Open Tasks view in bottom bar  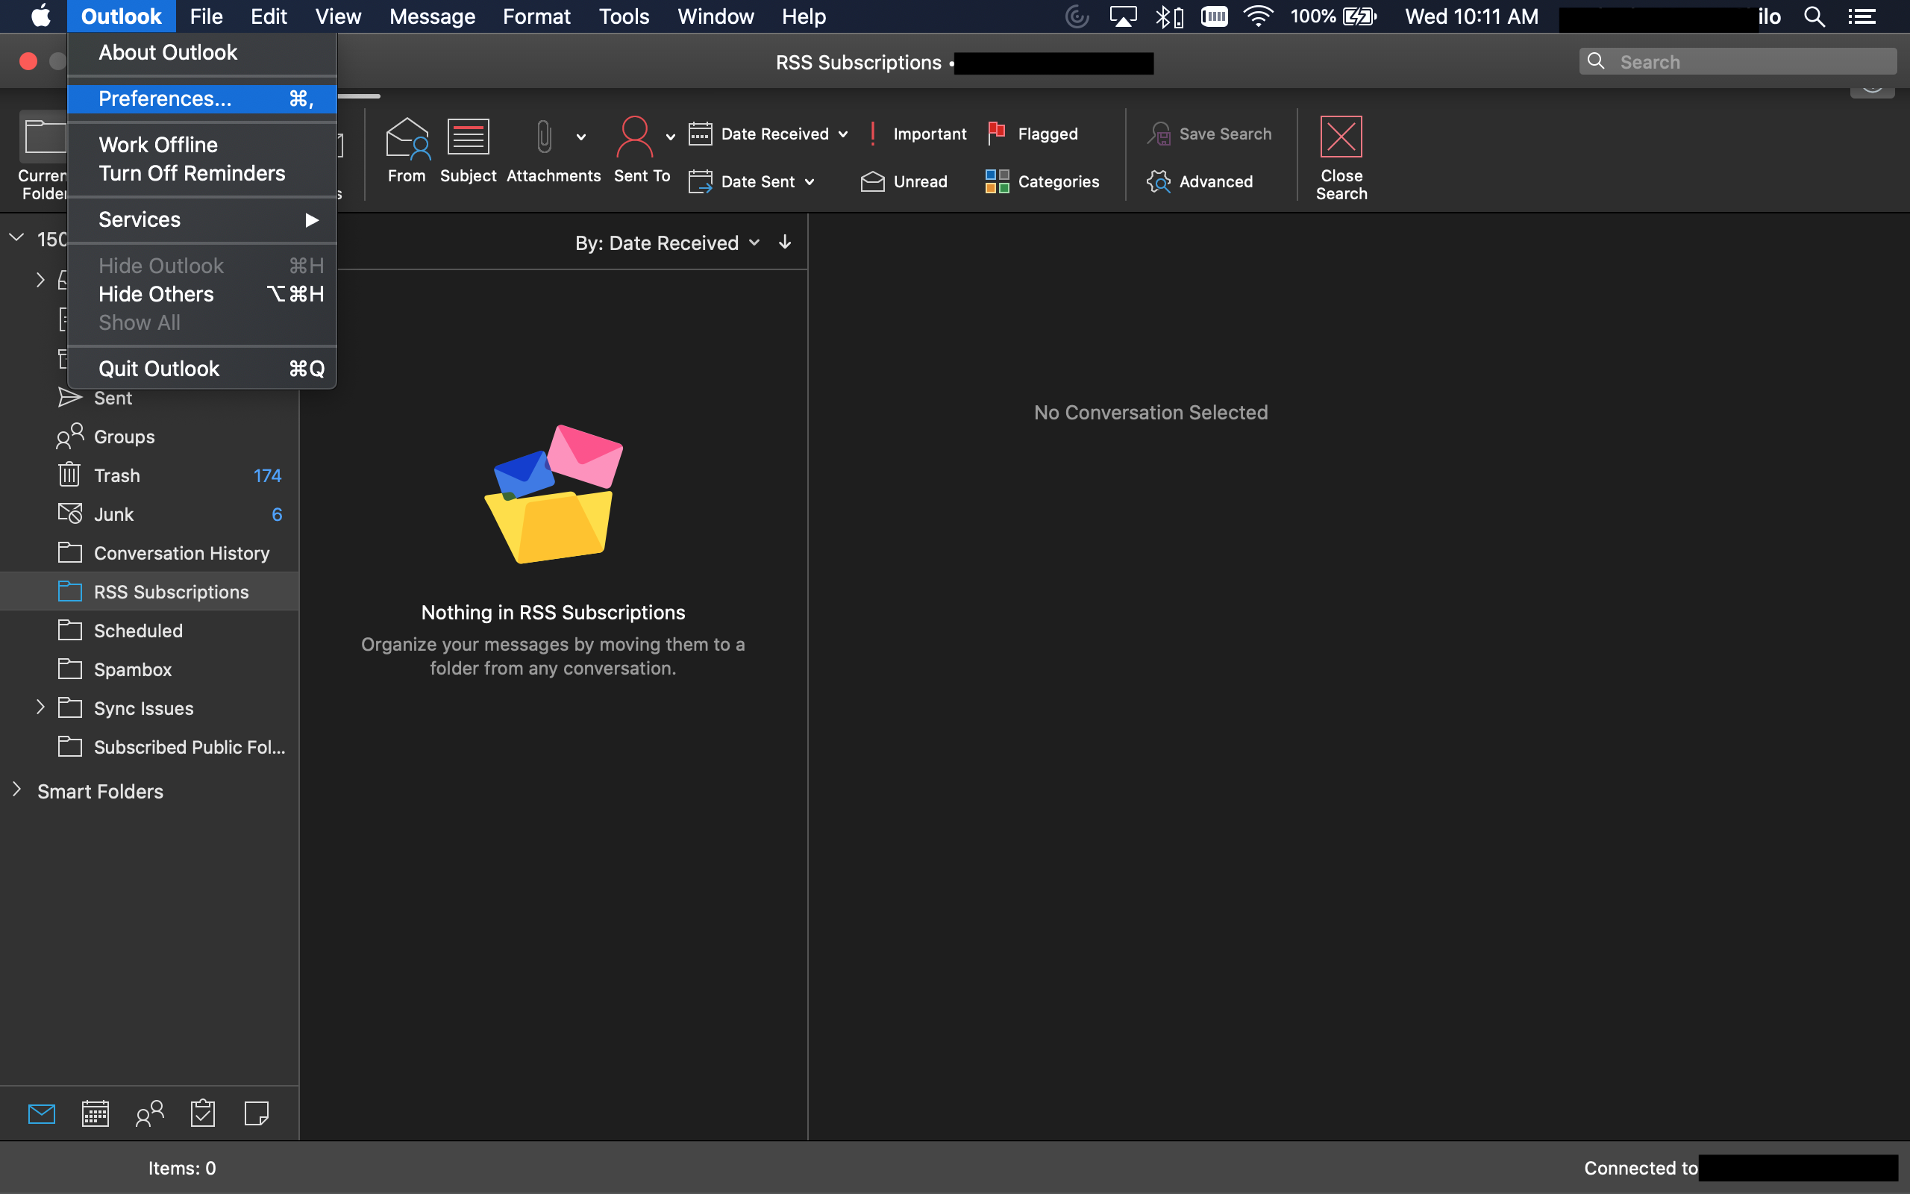(203, 1113)
